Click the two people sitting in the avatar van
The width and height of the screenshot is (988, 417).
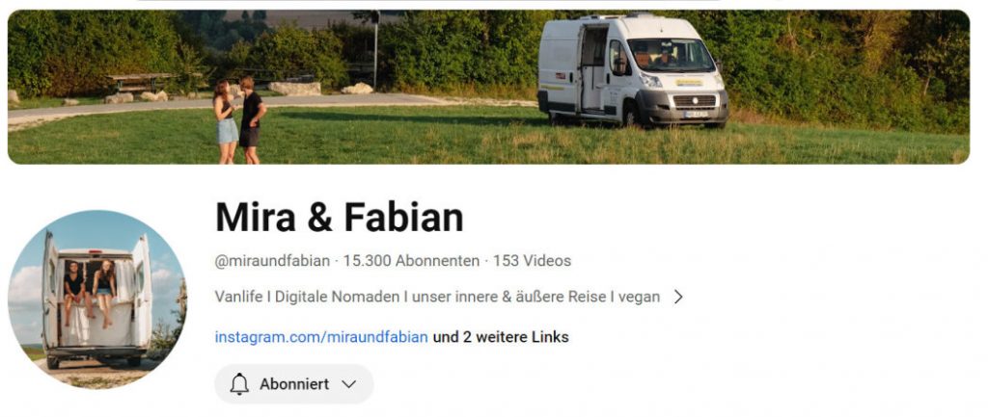pos(90,293)
